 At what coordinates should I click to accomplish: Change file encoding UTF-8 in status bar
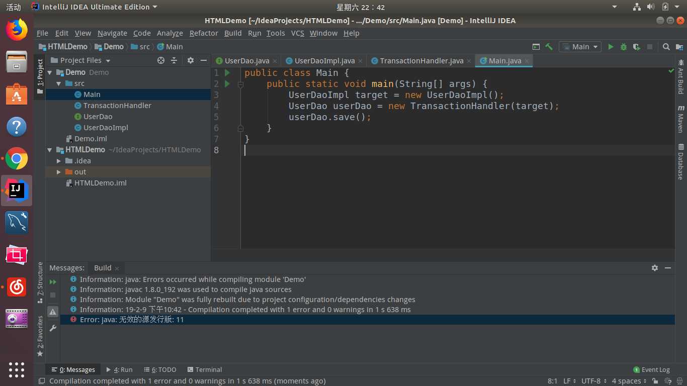(x=594, y=381)
